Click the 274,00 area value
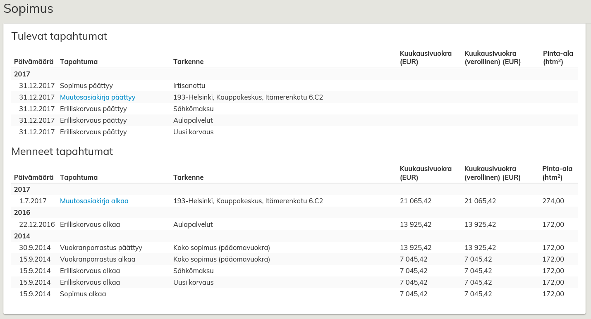Screen dimensions: 591x319 tap(553, 201)
